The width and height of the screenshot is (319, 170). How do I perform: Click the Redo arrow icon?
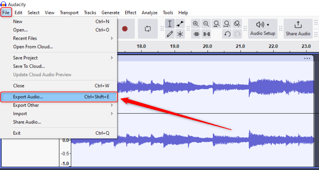[x=237, y=34]
